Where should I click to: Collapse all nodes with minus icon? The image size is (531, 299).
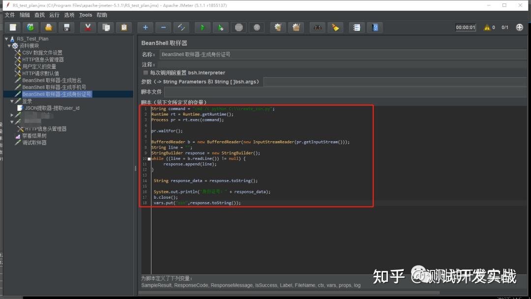pyautogui.click(x=163, y=28)
